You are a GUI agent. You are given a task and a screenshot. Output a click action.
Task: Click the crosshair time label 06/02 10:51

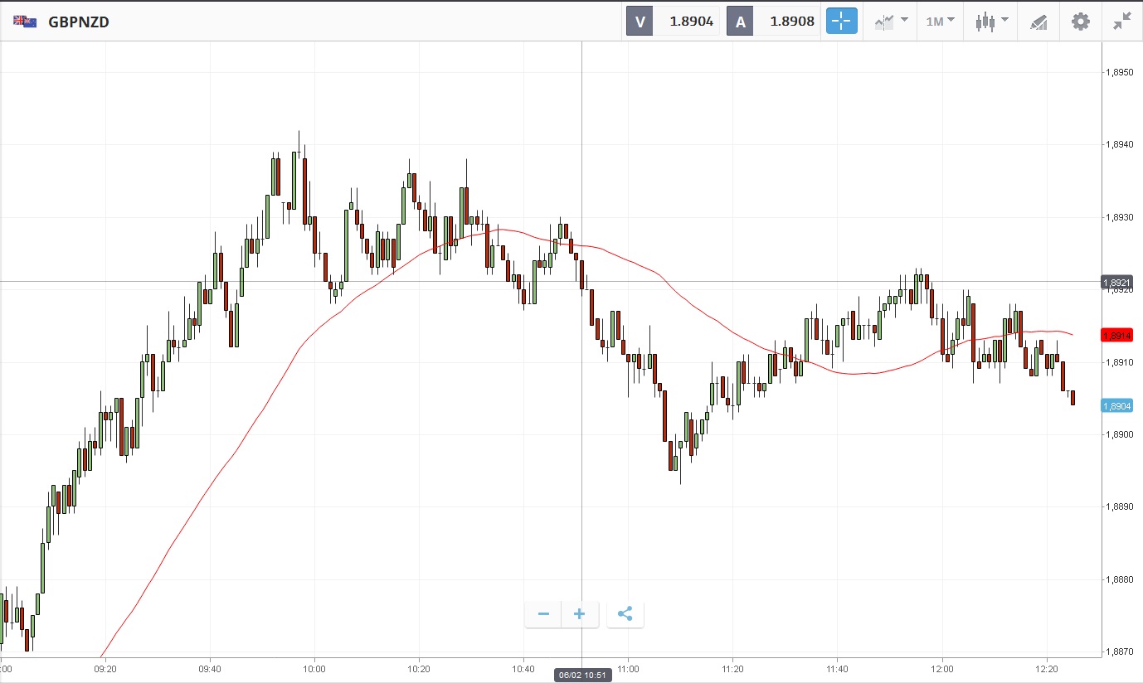[582, 676]
